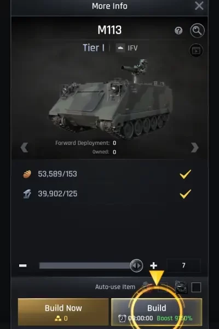Click the alarm clock timer icon
The image size is (219, 329).
122,318
